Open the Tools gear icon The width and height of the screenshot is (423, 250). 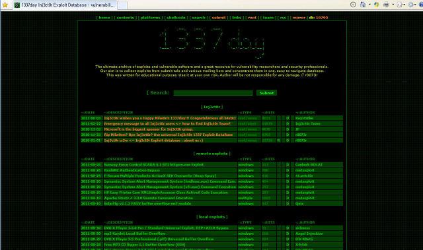pos(410,5)
